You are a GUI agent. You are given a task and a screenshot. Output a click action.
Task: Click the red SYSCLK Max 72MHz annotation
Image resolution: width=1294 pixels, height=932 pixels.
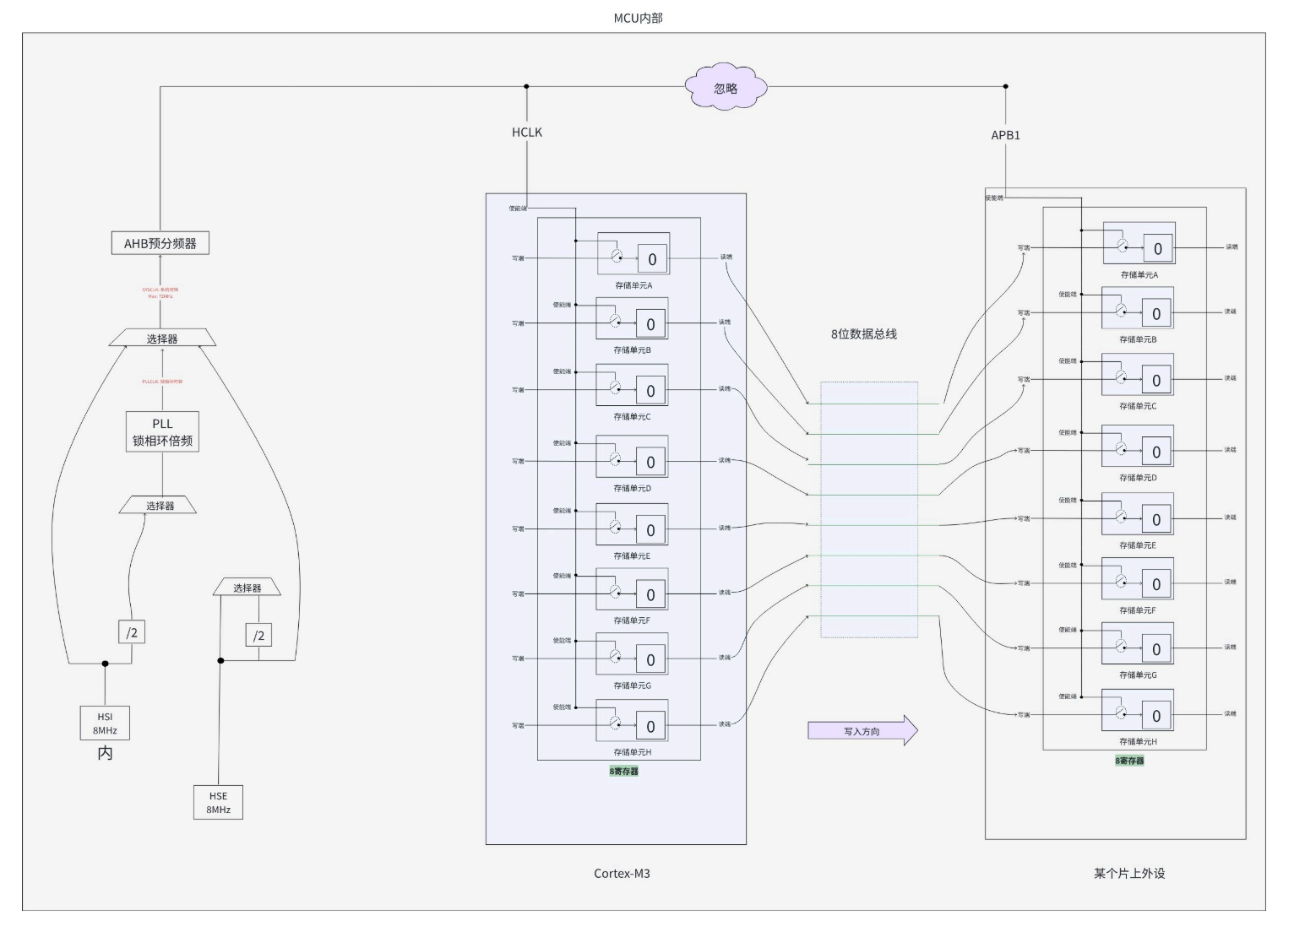160,292
